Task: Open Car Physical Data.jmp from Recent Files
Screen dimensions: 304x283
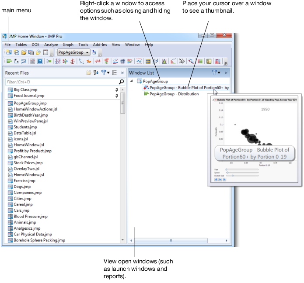Action: point(30,234)
